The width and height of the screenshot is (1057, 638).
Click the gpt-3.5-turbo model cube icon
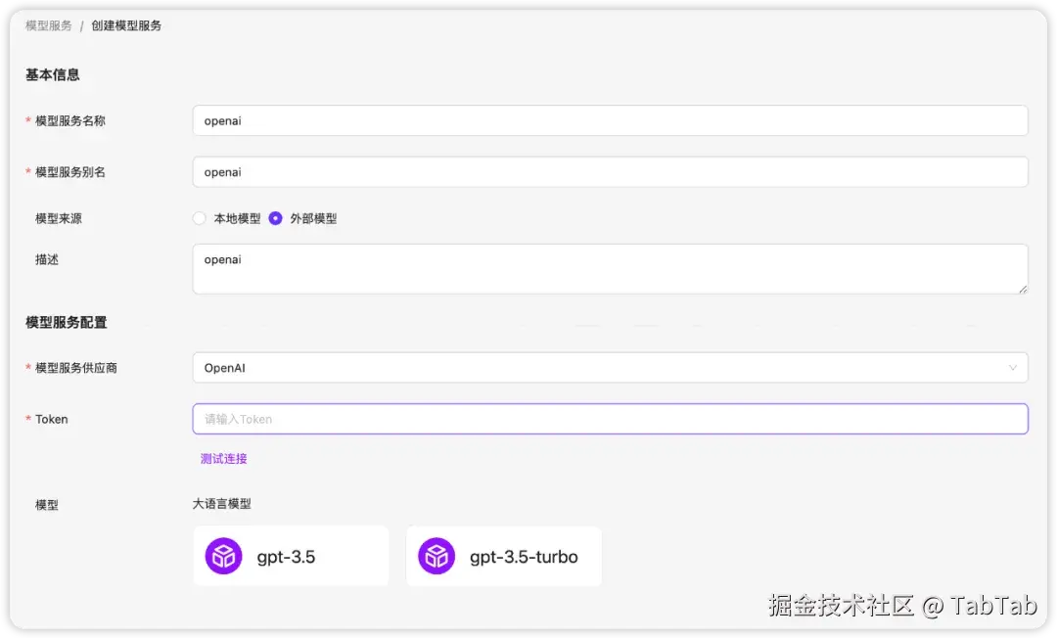pos(437,557)
